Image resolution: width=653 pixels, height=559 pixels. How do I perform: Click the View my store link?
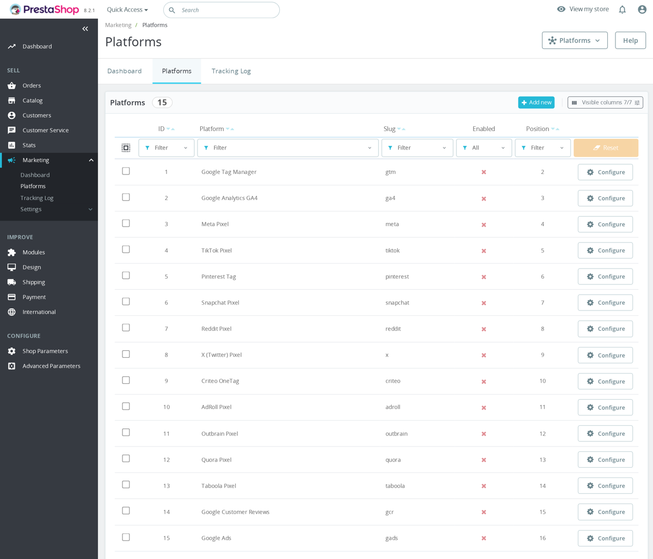tap(589, 9)
